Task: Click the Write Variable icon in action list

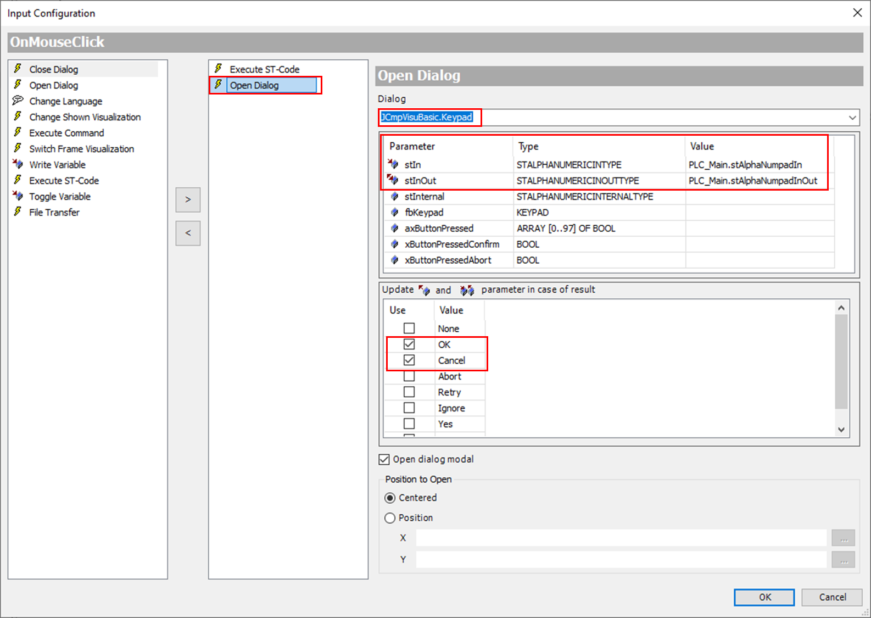Action: [x=18, y=164]
